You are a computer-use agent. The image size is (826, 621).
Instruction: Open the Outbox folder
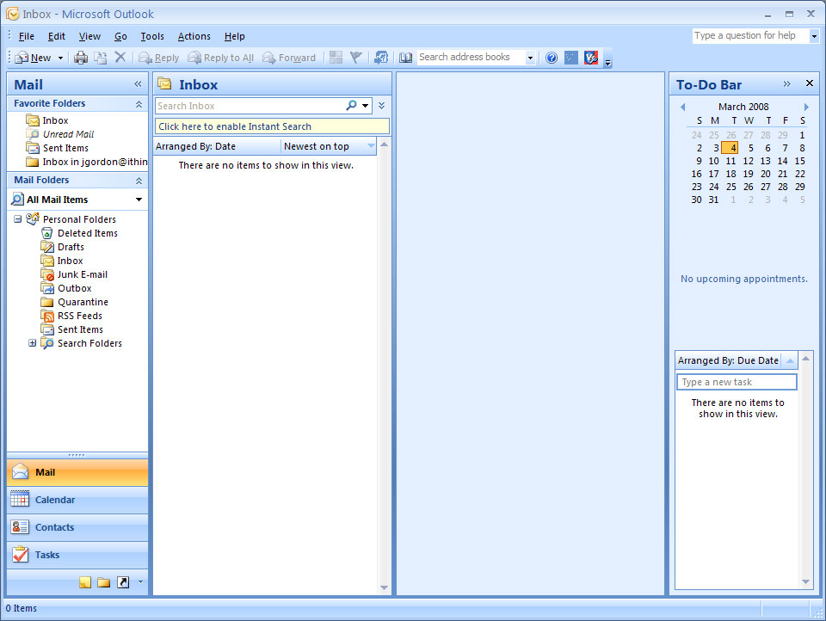coord(74,288)
